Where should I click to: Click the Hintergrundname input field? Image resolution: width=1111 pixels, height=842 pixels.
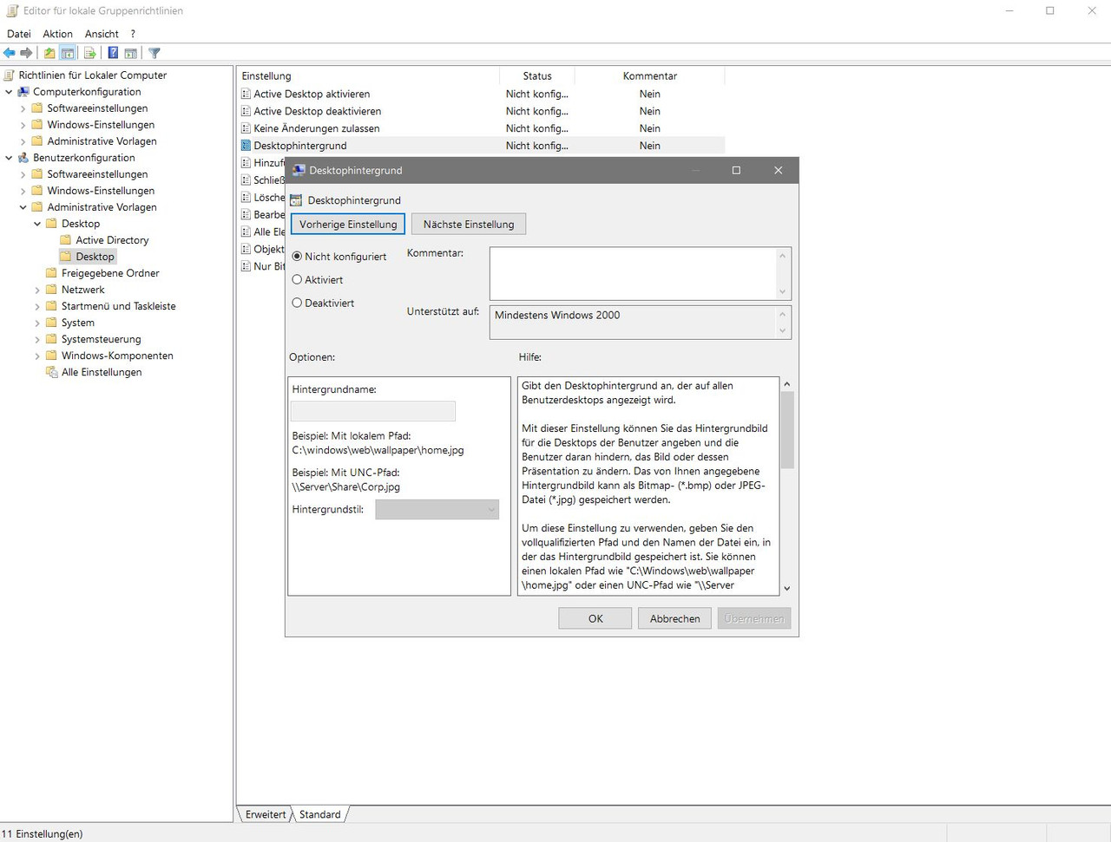(373, 411)
